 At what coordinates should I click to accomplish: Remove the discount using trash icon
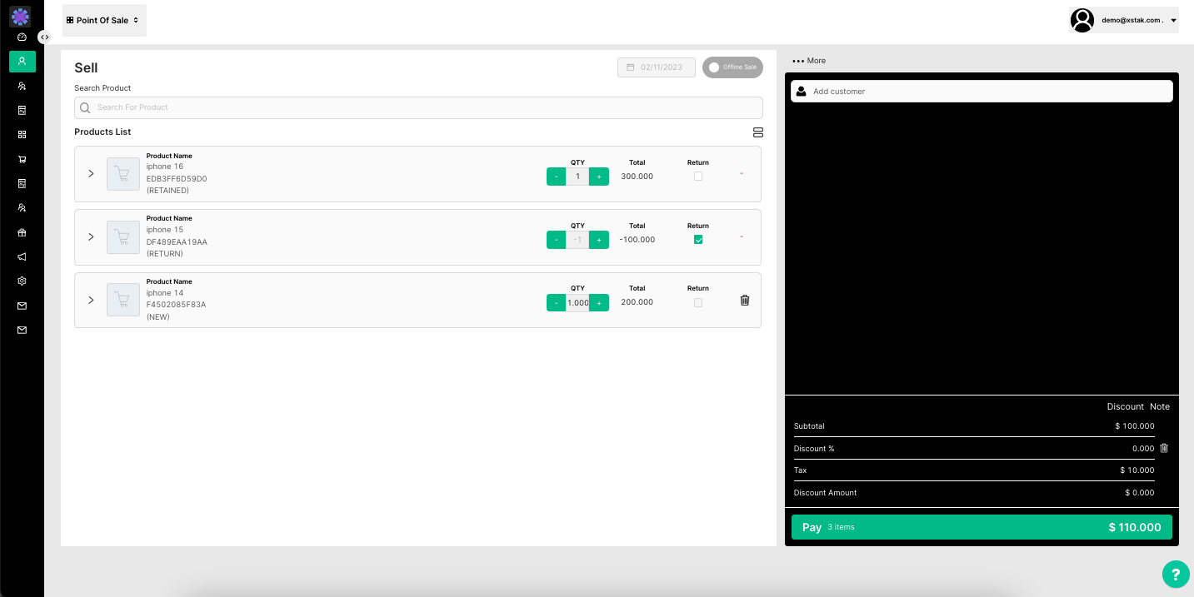(x=1164, y=448)
